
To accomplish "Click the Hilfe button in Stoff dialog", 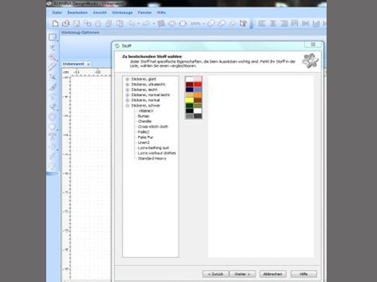I will coord(303,274).
